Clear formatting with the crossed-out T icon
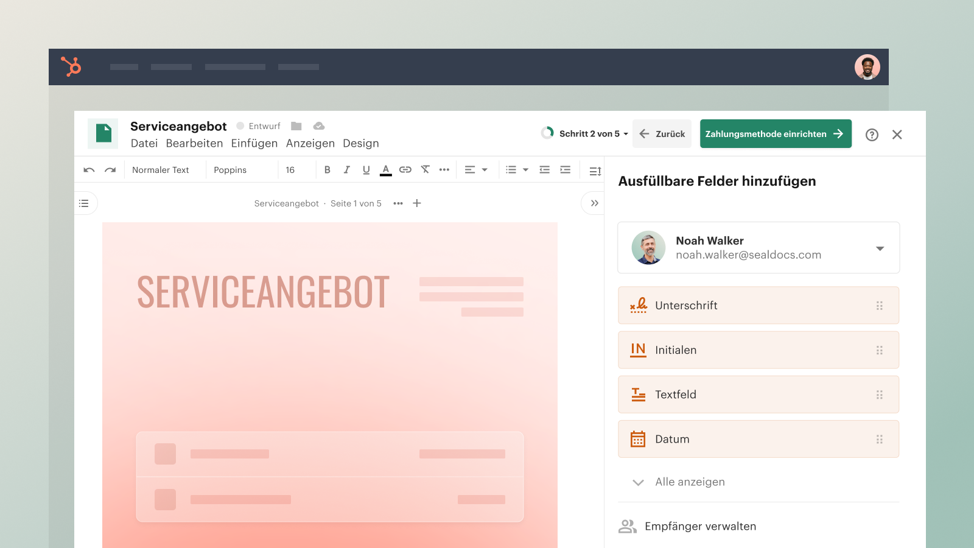Screen dimensions: 974x548 [x=425, y=170]
